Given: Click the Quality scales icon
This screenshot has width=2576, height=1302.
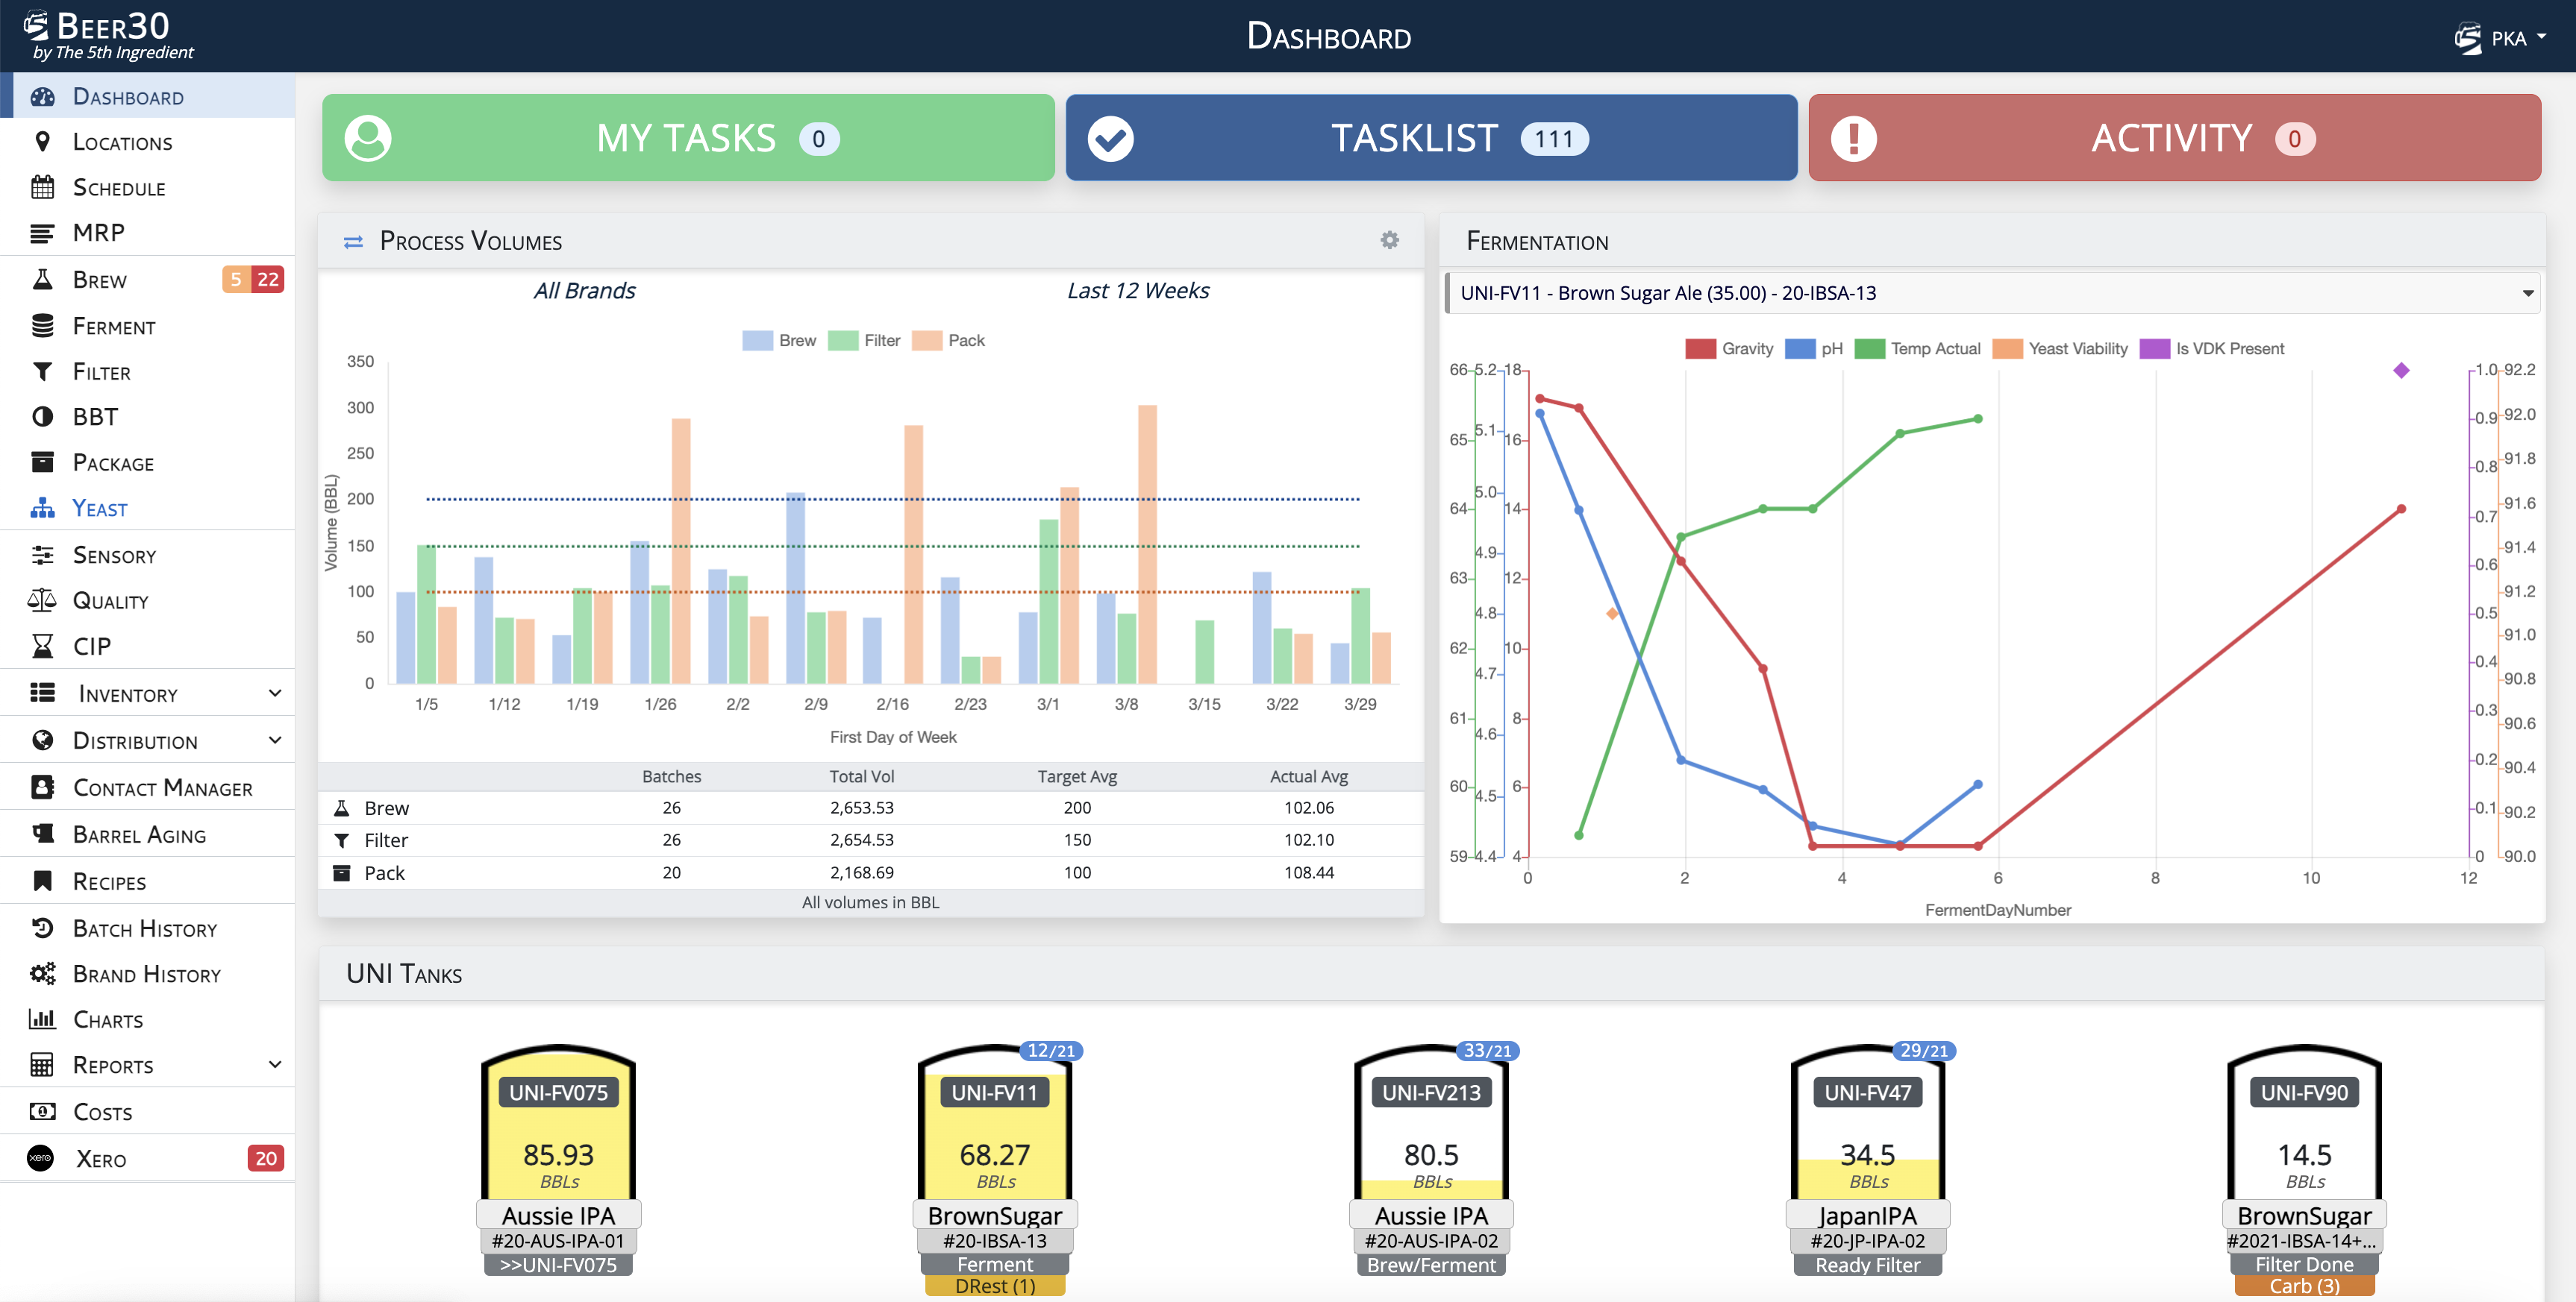Looking at the screenshot, I should click(x=42, y=600).
